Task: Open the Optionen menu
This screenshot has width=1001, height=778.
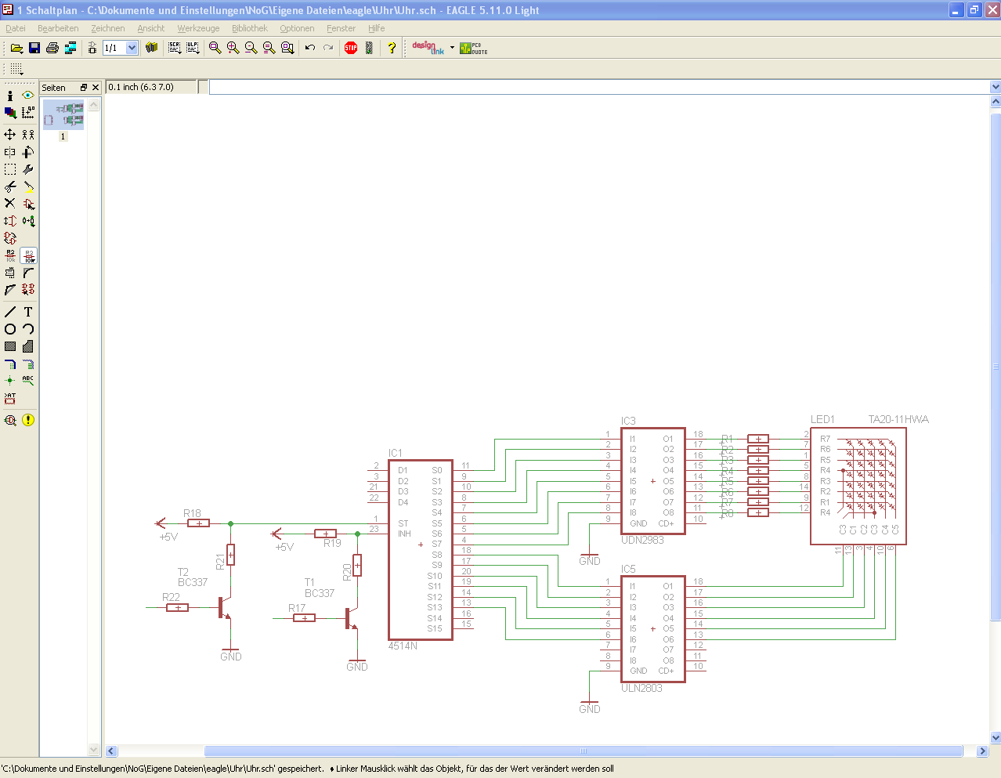Action: pyautogui.click(x=297, y=28)
